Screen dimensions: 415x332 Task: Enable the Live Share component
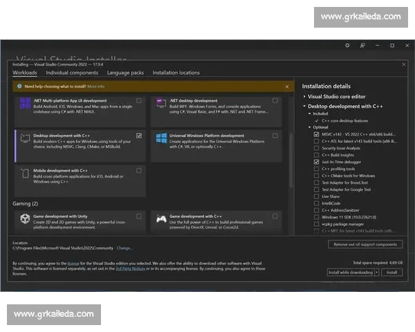(316, 196)
